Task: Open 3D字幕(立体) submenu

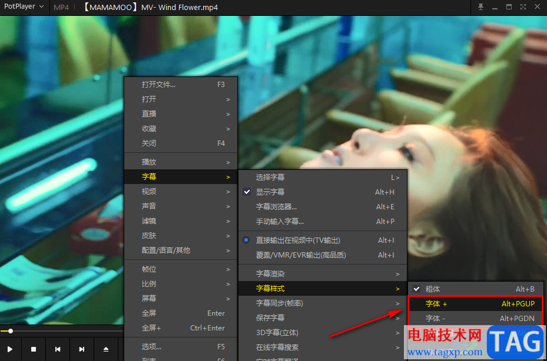Action: [323, 332]
